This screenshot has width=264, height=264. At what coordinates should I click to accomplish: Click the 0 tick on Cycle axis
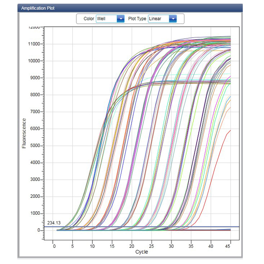point(54,246)
